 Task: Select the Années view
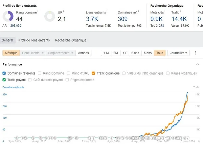83,53
